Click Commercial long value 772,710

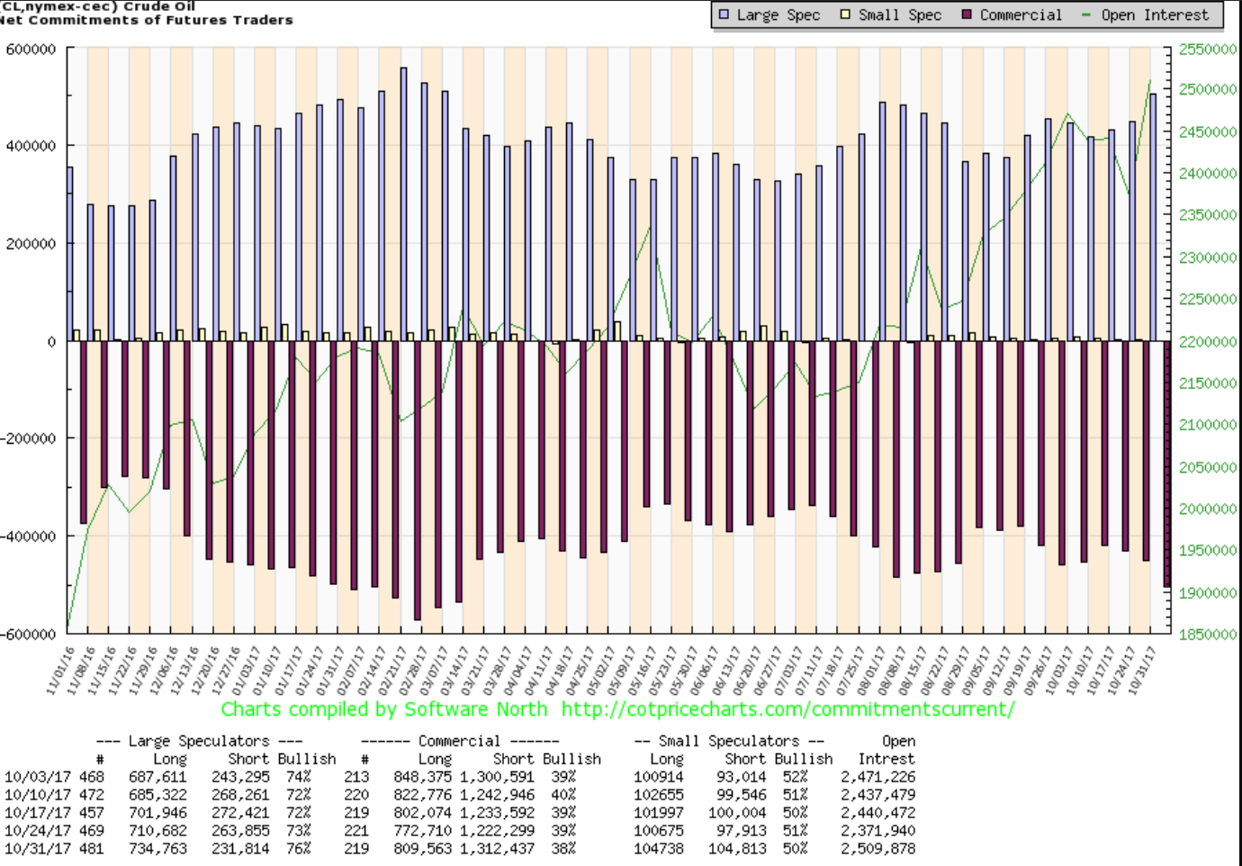pos(422,831)
